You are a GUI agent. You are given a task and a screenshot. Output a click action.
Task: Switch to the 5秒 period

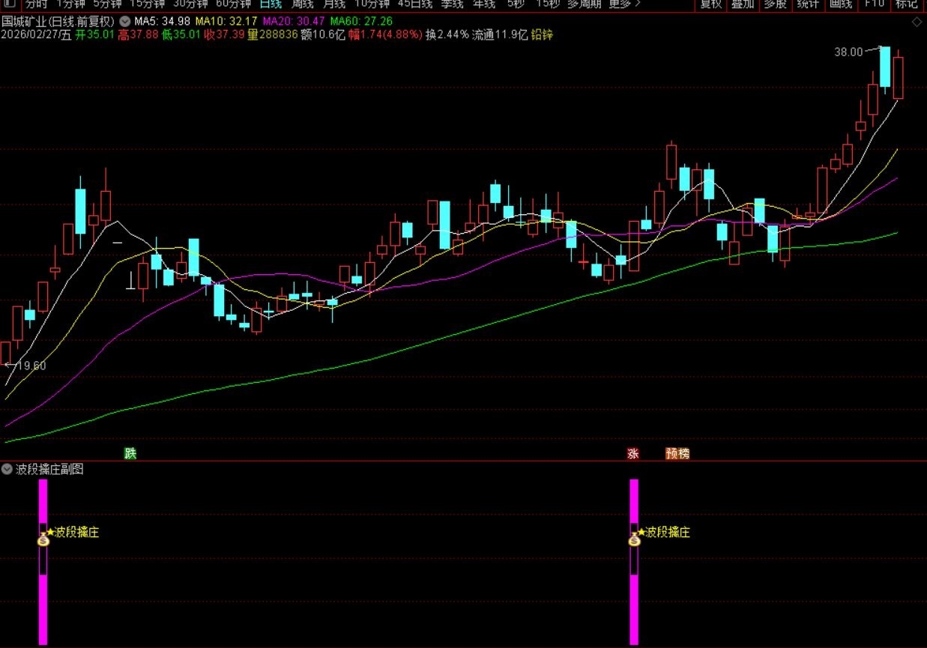coord(516,4)
